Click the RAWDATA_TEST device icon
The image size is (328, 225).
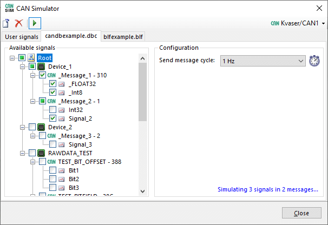[41, 153]
